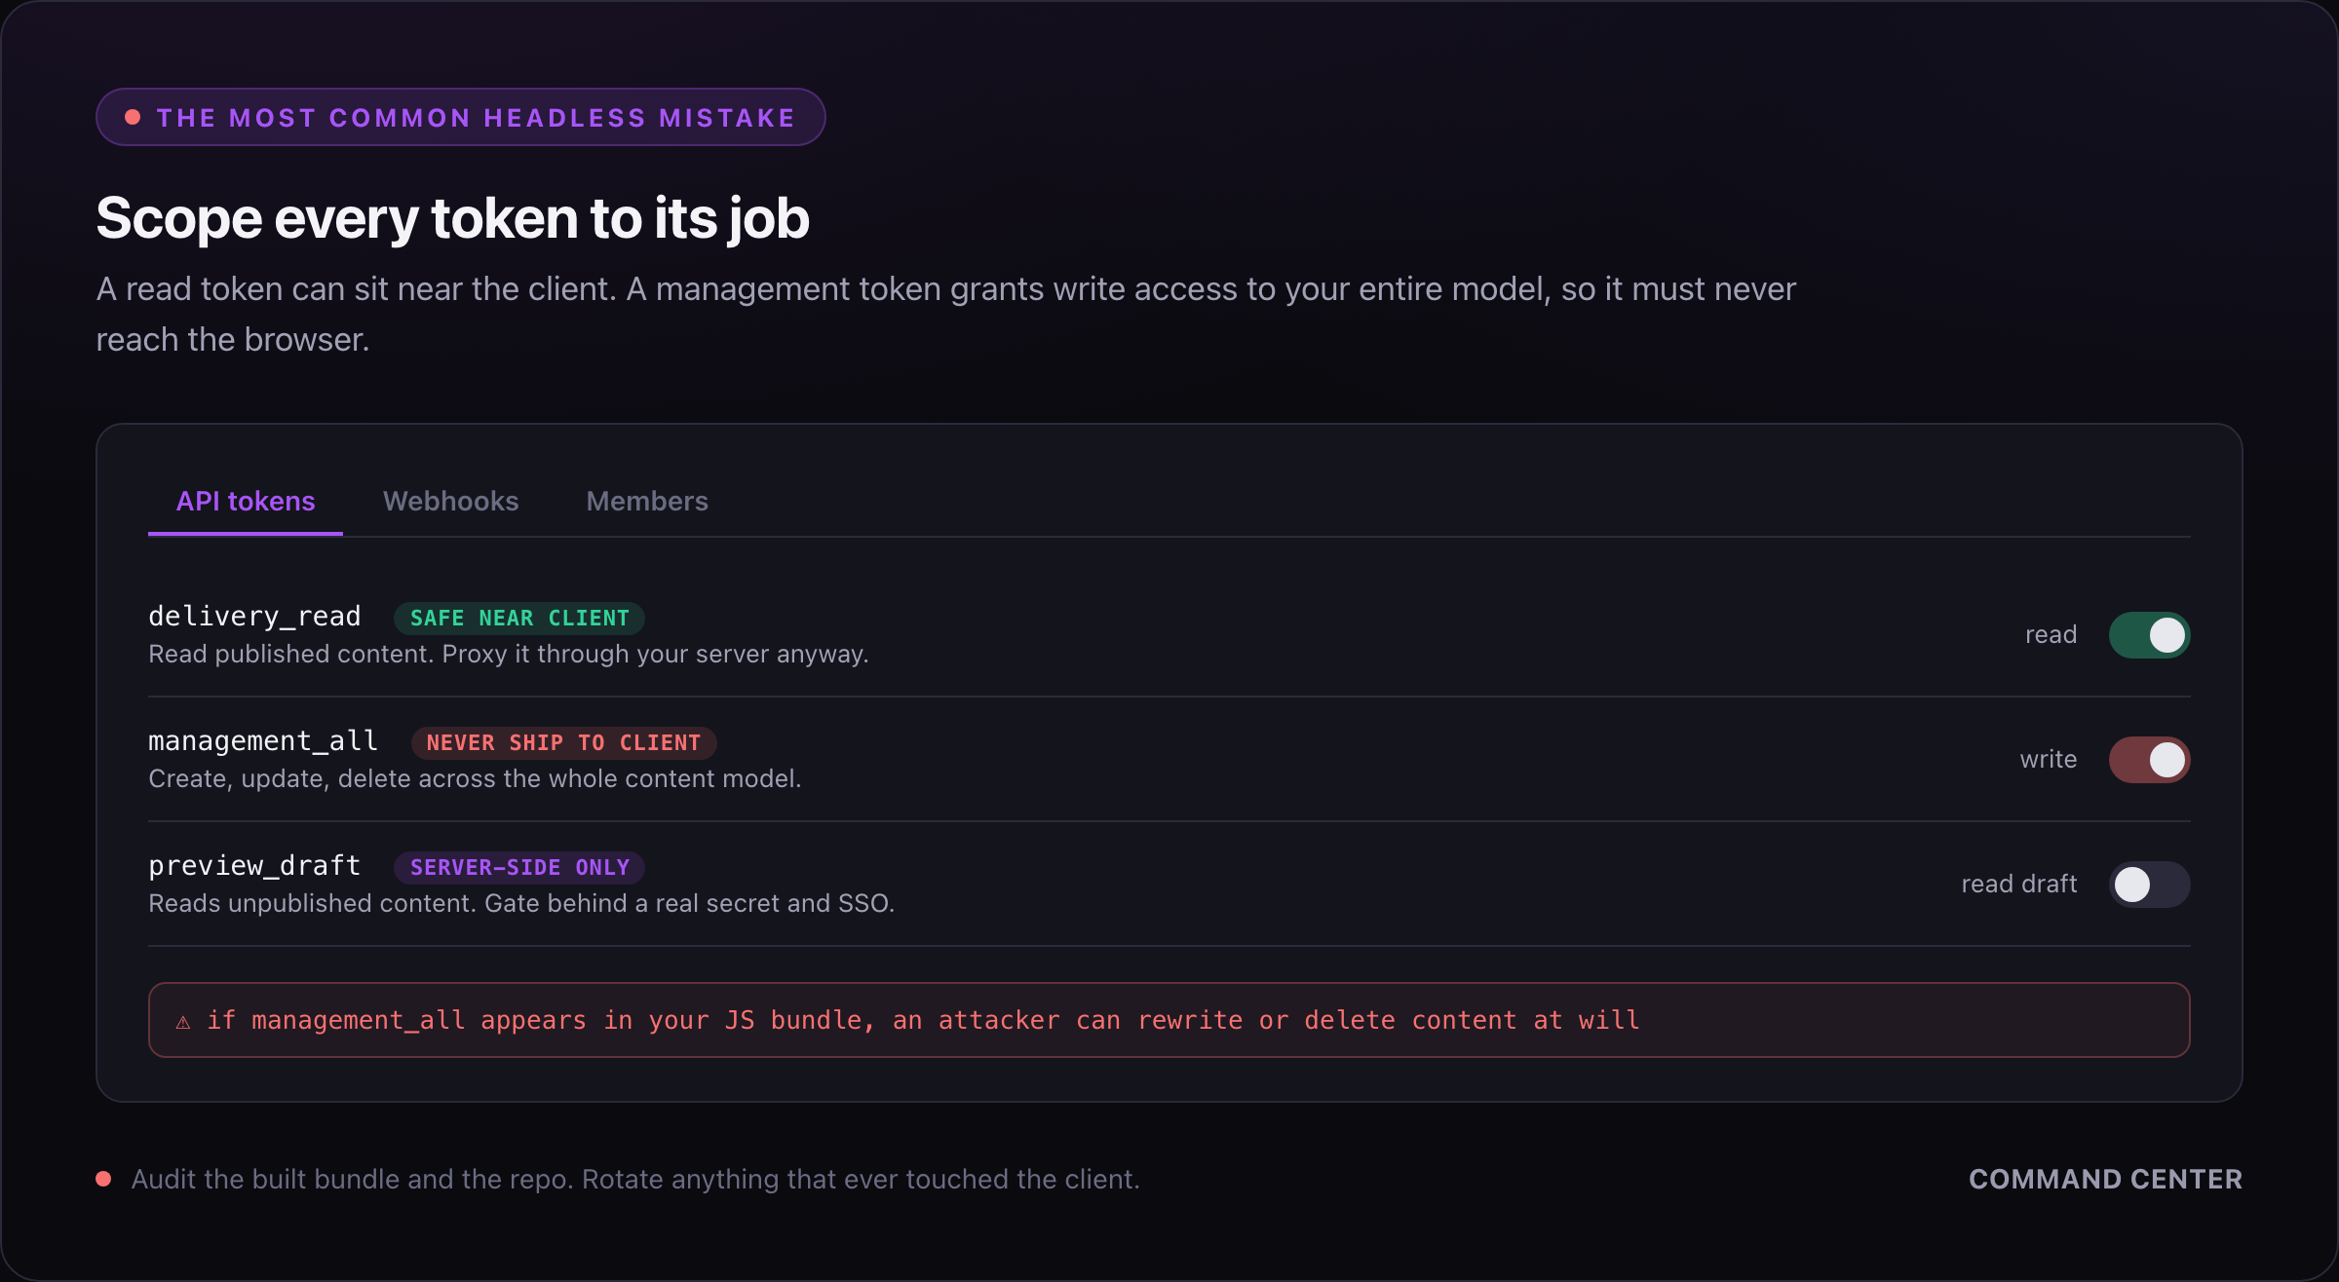
Task: Click the 'read' label beside delivery_read toggle
Action: tap(2051, 635)
